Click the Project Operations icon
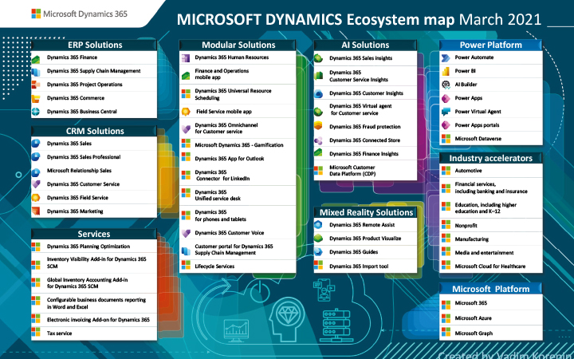Viewport: 574px width, 359px height. (36, 85)
